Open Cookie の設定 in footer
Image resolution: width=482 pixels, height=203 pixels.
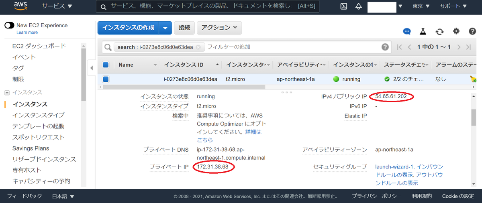tap(458, 196)
